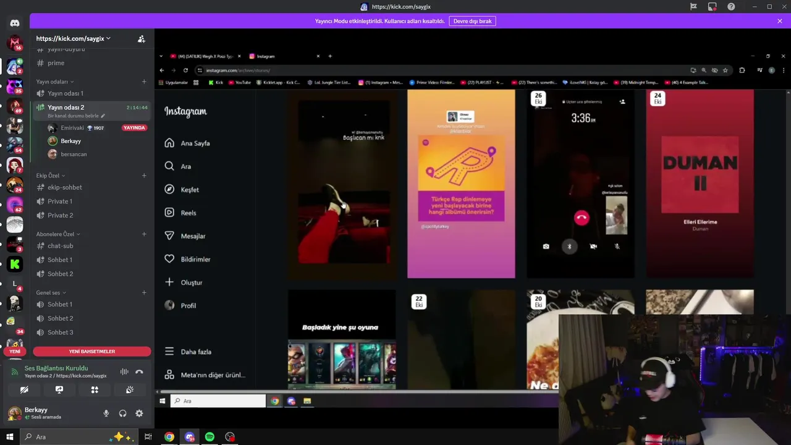
Task: Add a channel to Ekip Özel category
Action: pos(144,176)
